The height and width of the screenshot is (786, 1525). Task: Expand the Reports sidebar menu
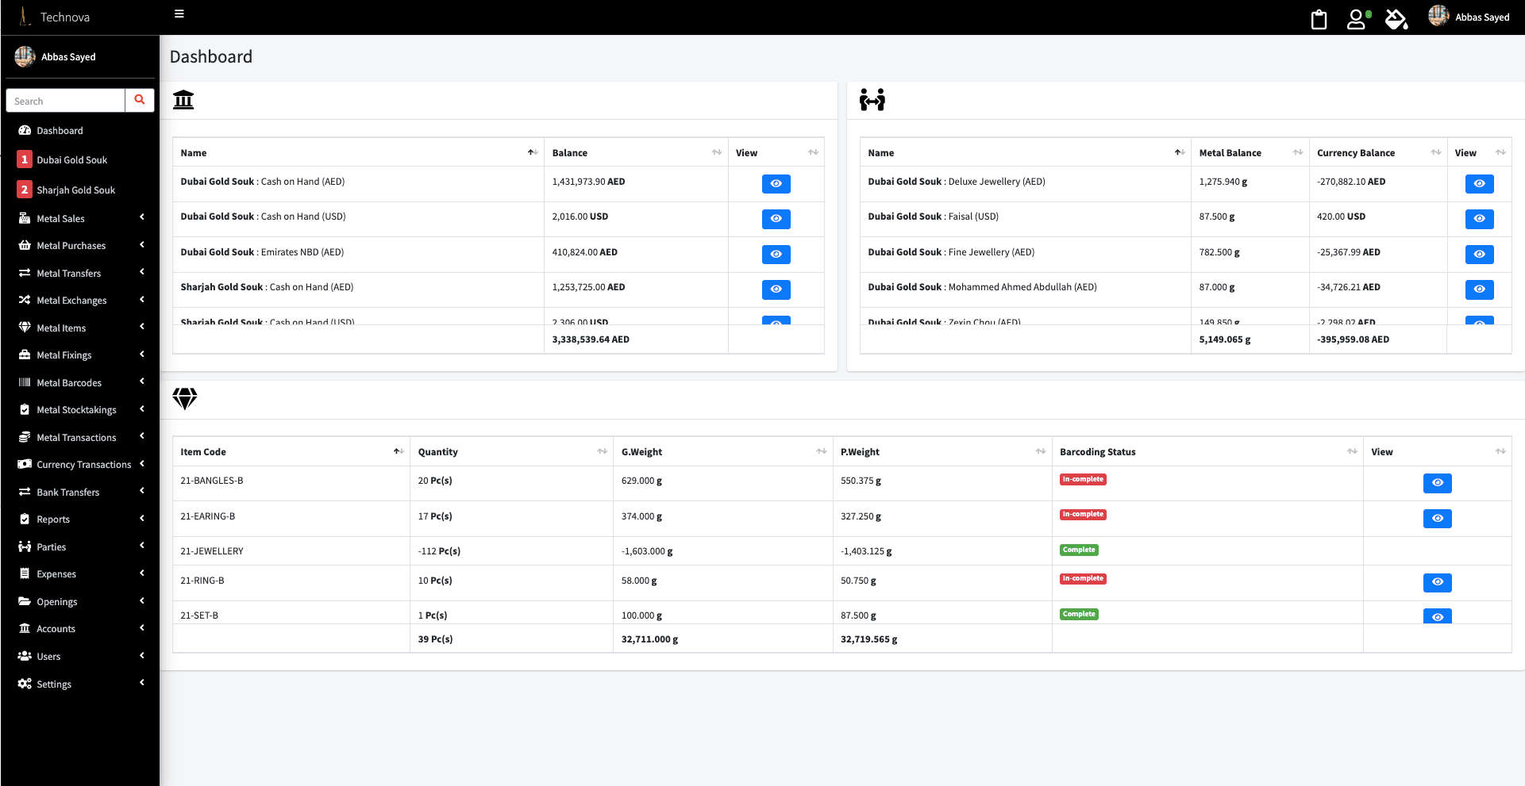pos(79,520)
